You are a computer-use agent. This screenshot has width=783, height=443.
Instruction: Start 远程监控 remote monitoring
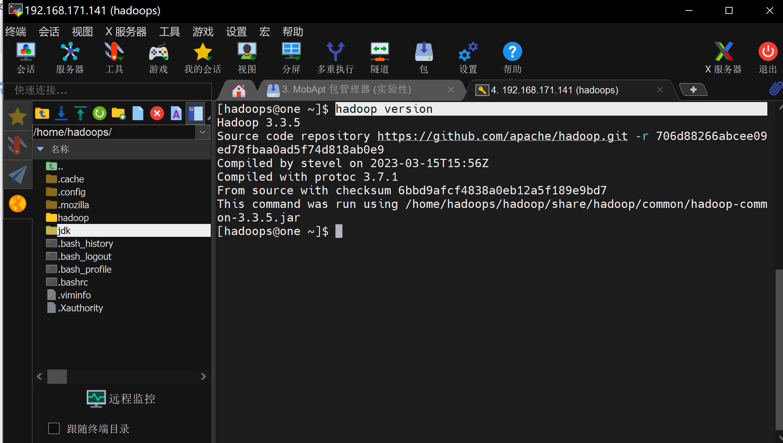click(x=121, y=398)
